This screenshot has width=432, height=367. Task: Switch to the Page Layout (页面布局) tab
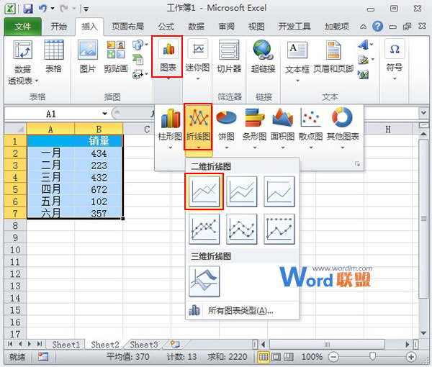[x=127, y=27]
